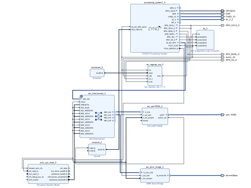The height and width of the screenshot is (188, 251).
Task: Click the Constant block type label
Action: (97, 78)
